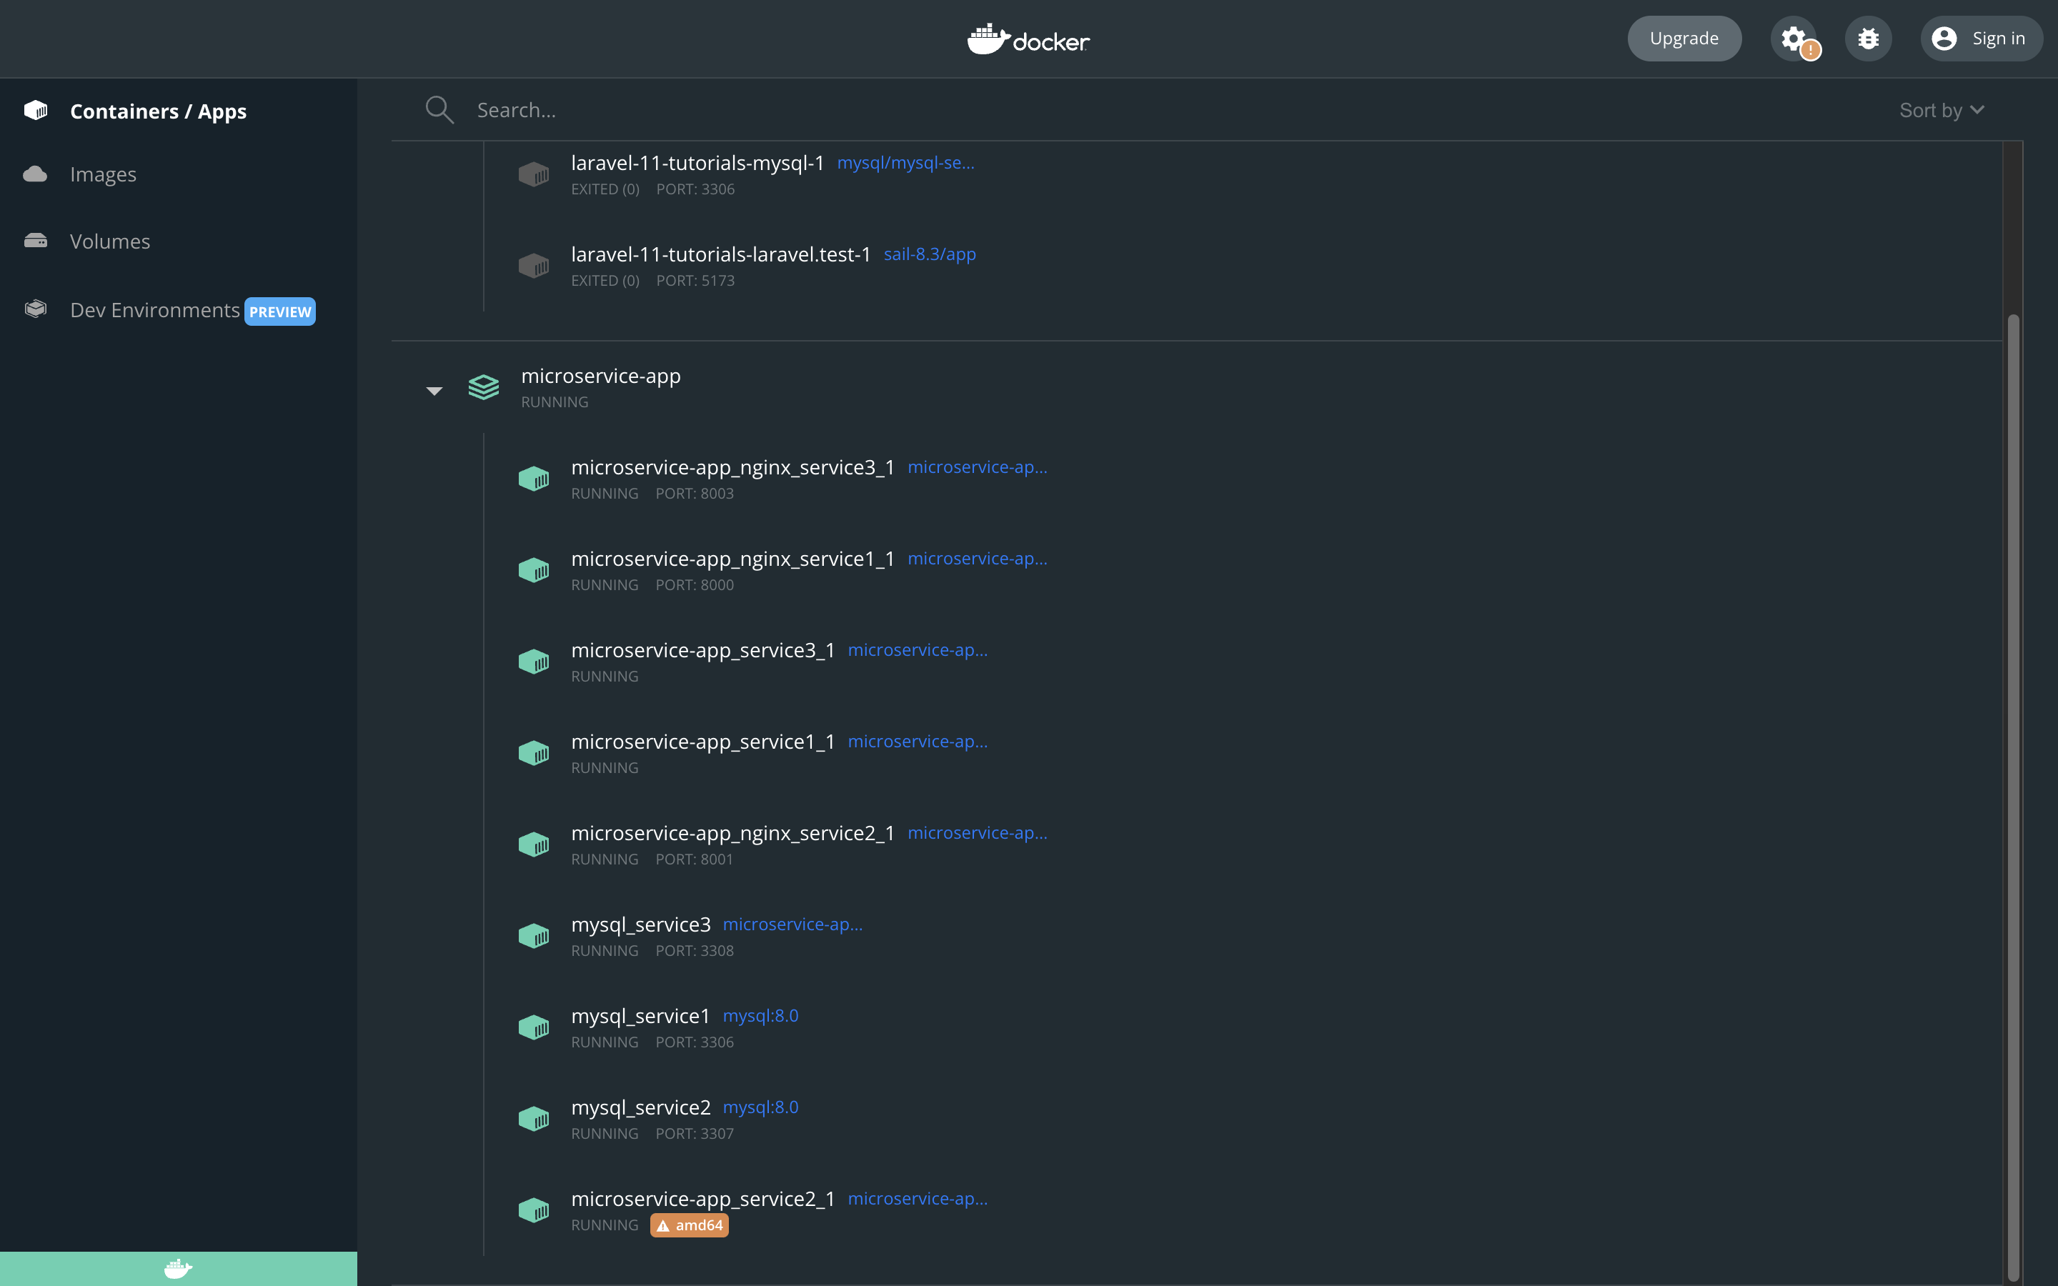Open Docker Desktop settings gear

point(1795,39)
